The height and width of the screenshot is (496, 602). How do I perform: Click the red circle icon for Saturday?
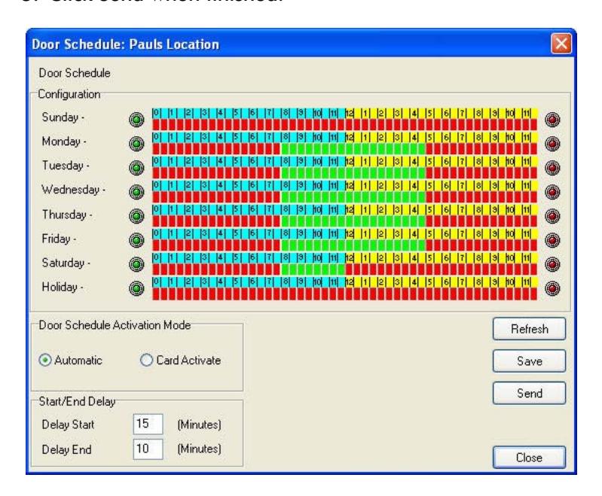[552, 264]
